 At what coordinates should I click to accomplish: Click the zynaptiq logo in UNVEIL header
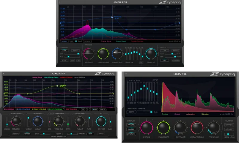click(223, 74)
